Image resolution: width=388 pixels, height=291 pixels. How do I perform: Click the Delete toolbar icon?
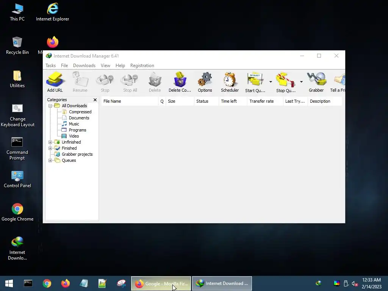(155, 82)
